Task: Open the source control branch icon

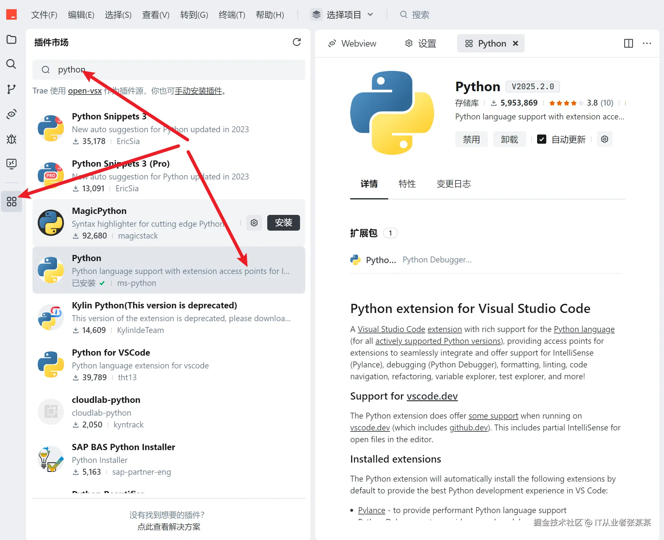Action: point(11,89)
